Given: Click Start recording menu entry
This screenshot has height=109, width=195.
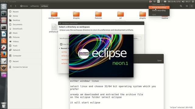Looking at the screenshot, I should 159,5.
